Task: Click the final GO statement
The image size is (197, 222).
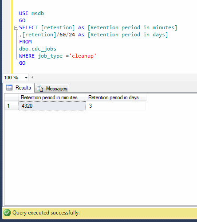Action: tap(22, 63)
